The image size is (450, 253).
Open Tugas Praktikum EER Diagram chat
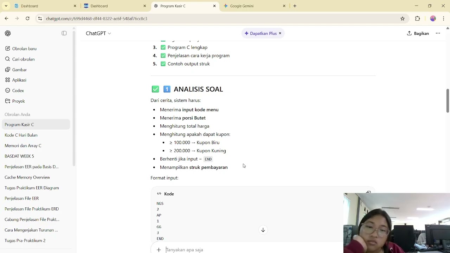click(x=36, y=188)
